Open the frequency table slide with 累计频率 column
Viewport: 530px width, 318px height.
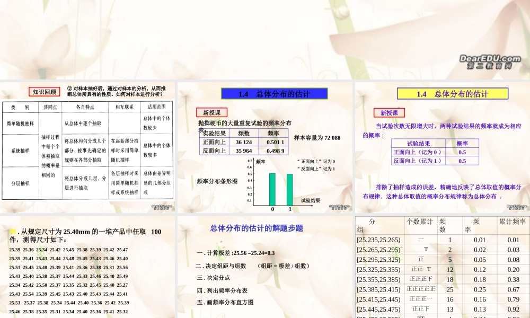[443, 267]
